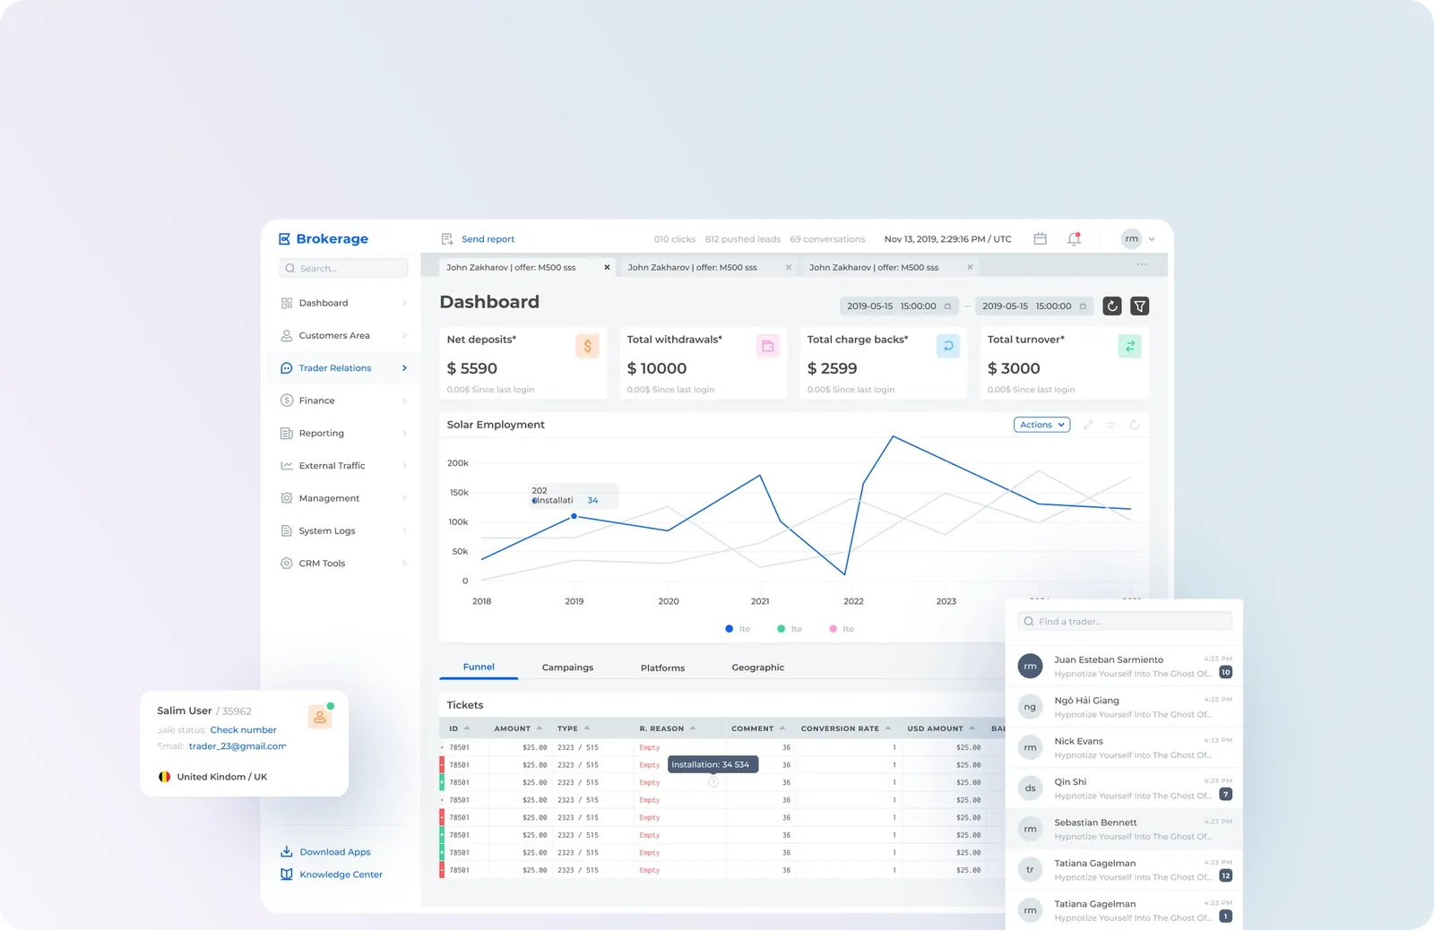Close the third John Zakharov tab
Viewport: 1434px width, 930px height.
970,267
